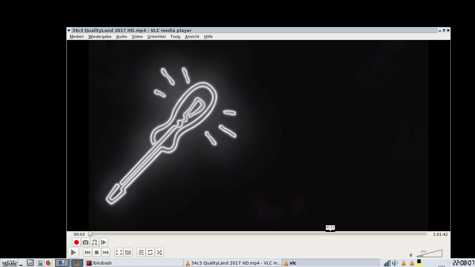Viewport: 475px width, 267px height.
Task: Click the VLC window title bar
Action: [254, 30]
